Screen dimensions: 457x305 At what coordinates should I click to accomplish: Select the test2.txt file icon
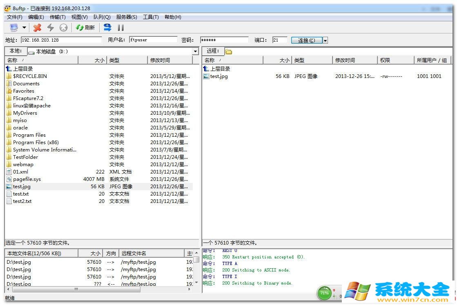coord(9,201)
